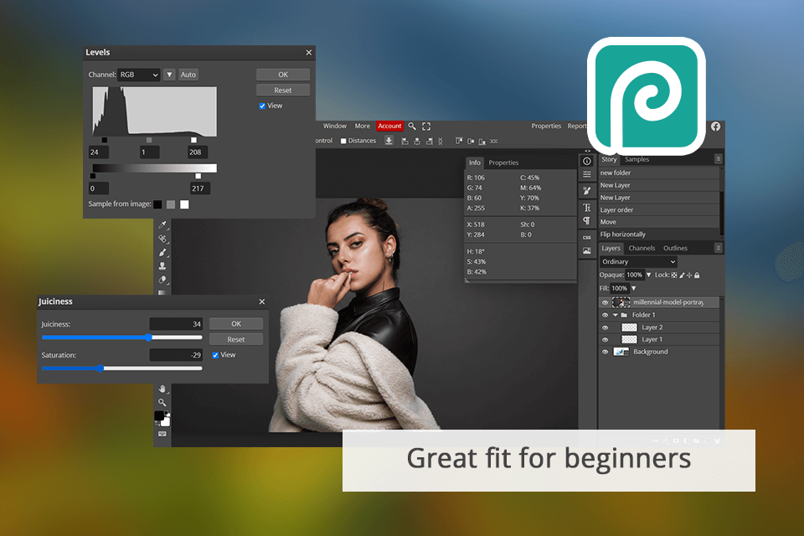Open the Story panel menu button

pyautogui.click(x=719, y=159)
